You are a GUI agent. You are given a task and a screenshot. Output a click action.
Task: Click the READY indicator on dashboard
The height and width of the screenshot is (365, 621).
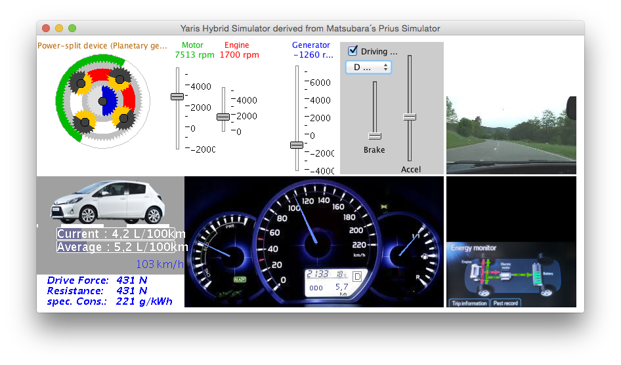coord(240,279)
